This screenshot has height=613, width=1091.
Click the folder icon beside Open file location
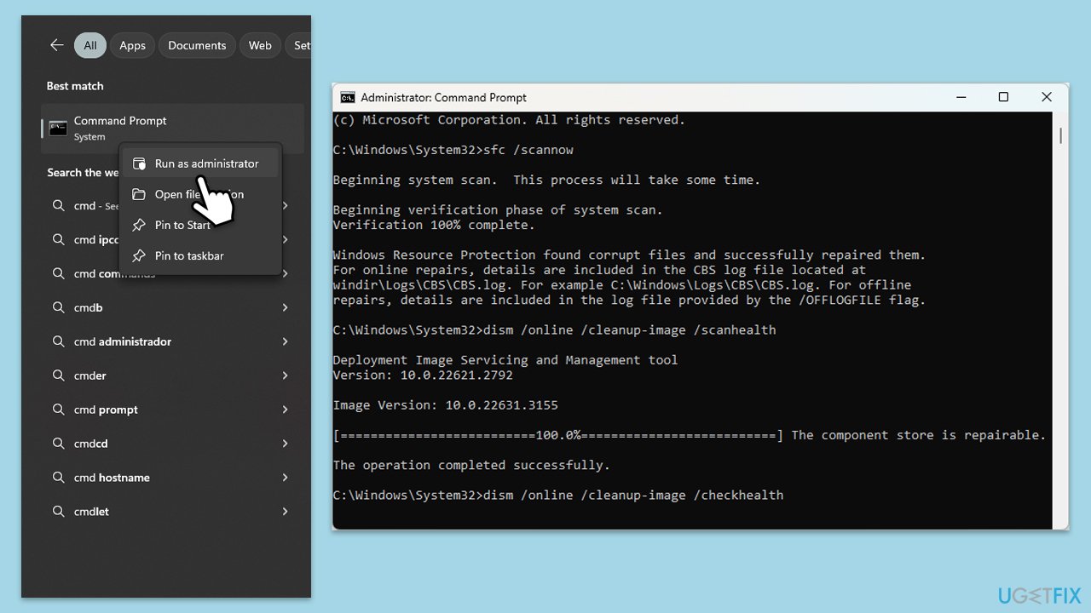[x=139, y=194]
